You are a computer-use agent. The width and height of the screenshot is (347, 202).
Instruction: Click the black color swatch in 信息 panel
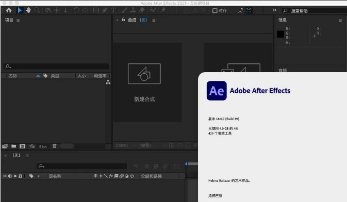coord(280,34)
